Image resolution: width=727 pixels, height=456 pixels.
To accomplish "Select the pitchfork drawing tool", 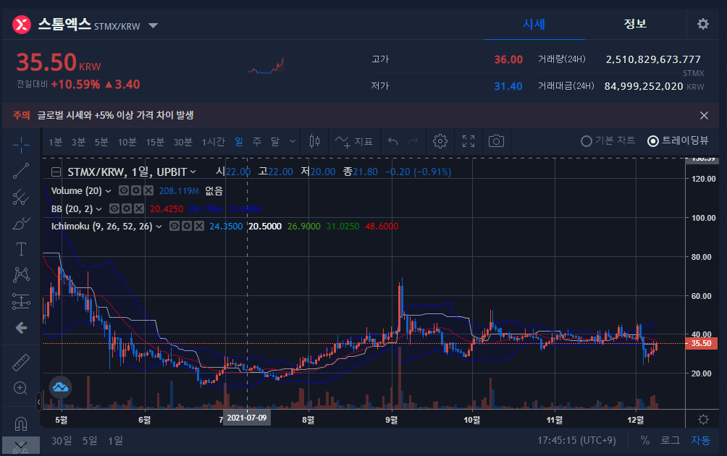I will tap(21, 198).
